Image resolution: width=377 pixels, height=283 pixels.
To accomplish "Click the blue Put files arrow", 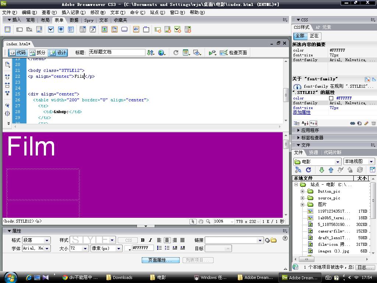I will point(331,170).
